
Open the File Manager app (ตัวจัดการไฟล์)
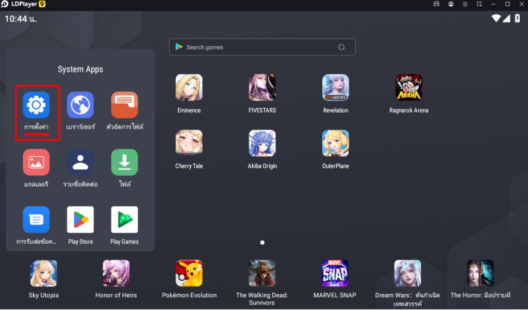[x=125, y=105]
